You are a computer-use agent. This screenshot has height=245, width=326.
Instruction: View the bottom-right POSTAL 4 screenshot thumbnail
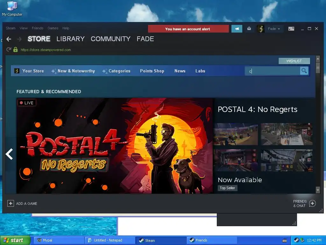pyautogui.click(x=287, y=160)
